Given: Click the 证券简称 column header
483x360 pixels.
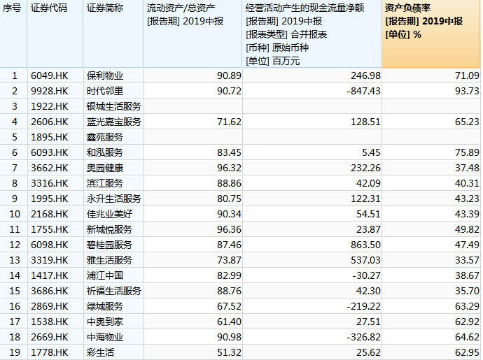Looking at the screenshot, I should (113, 34).
